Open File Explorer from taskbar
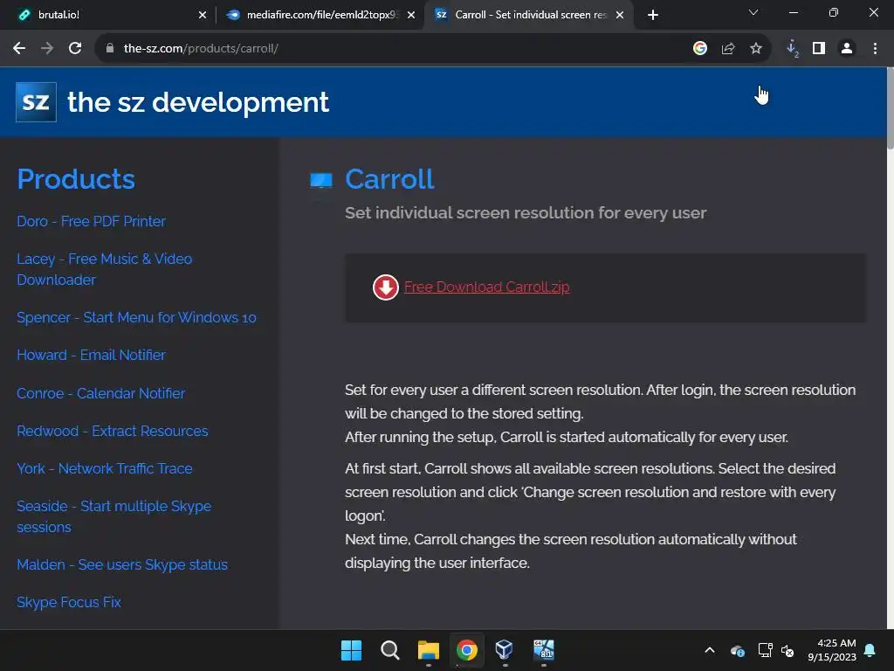Image resolution: width=894 pixels, height=671 pixels. tap(428, 650)
